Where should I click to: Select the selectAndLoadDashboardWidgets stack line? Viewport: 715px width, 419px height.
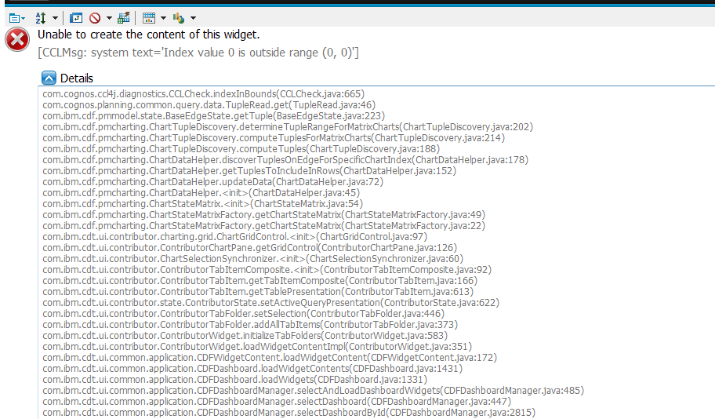[x=314, y=390]
